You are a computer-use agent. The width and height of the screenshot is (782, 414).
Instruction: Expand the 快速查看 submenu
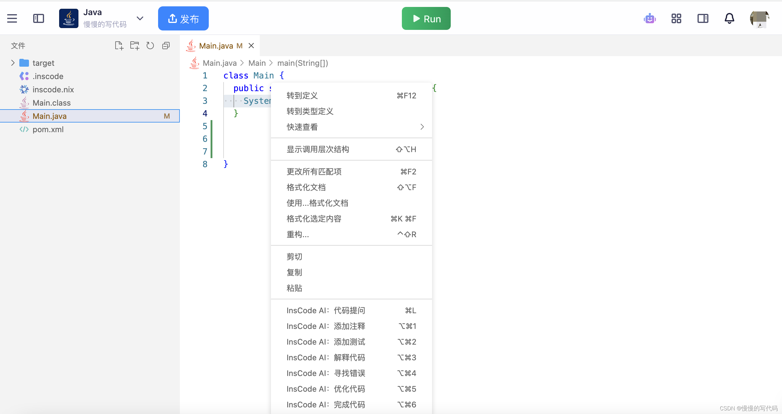(x=422, y=127)
